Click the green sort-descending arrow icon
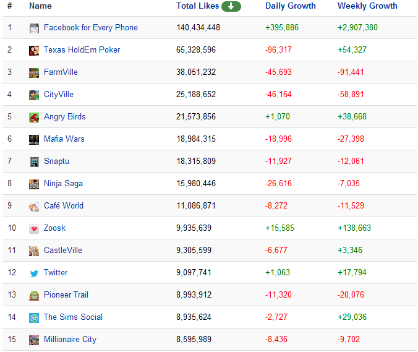 tap(231, 6)
